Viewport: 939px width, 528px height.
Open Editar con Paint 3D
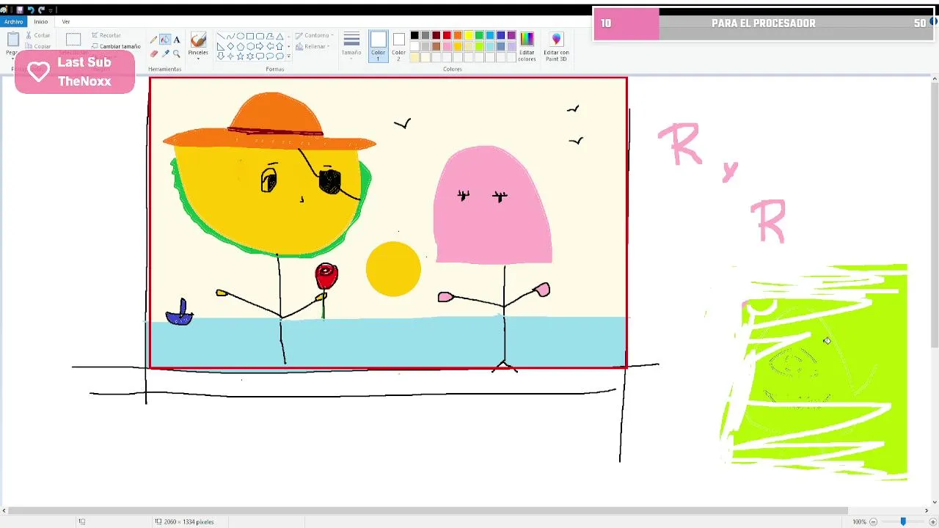tap(556, 45)
